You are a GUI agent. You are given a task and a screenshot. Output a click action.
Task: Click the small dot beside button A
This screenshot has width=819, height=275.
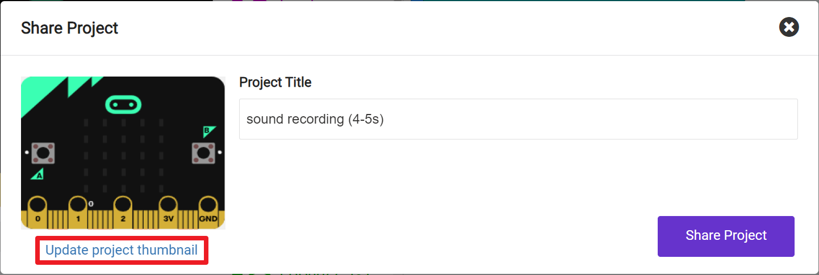point(27,153)
